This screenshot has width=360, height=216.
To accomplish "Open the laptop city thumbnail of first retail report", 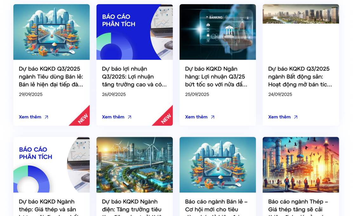I will click(51, 32).
